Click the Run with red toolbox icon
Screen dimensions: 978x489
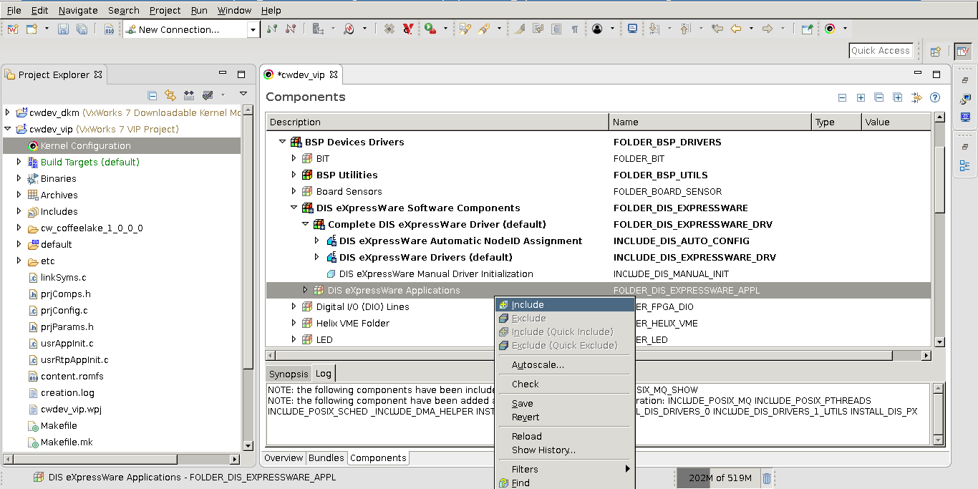(x=430, y=29)
